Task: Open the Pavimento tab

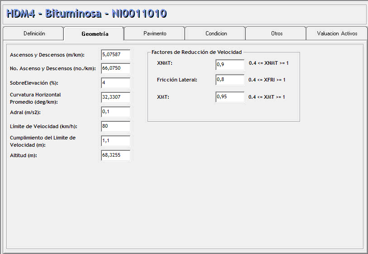Action: point(155,34)
